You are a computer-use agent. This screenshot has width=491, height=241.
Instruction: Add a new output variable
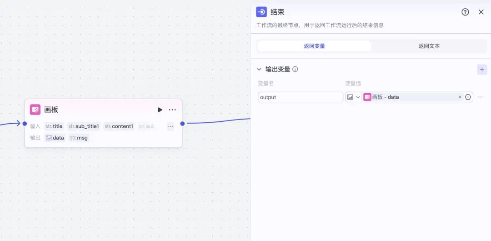tap(482, 69)
